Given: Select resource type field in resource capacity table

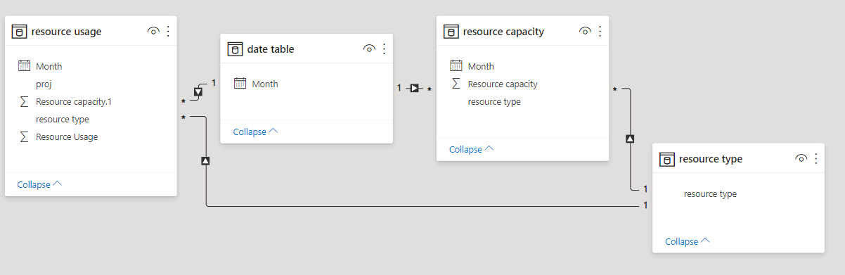Looking at the screenshot, I should click(x=494, y=101).
